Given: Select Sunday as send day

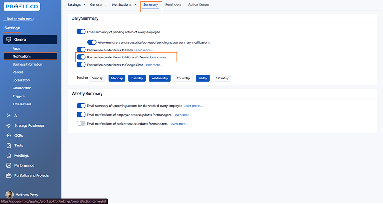Looking at the screenshot, I should coord(97,78).
